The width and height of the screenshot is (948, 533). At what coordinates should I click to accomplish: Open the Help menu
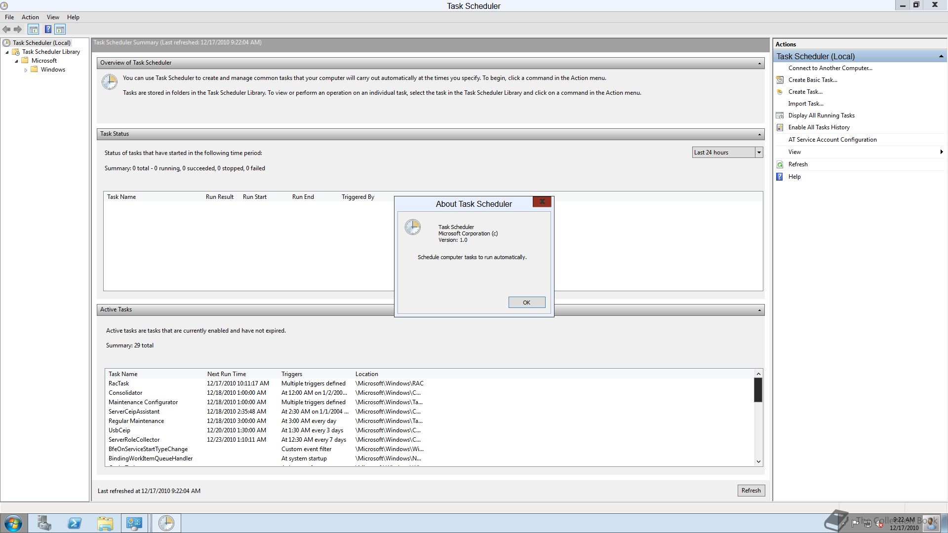click(73, 17)
